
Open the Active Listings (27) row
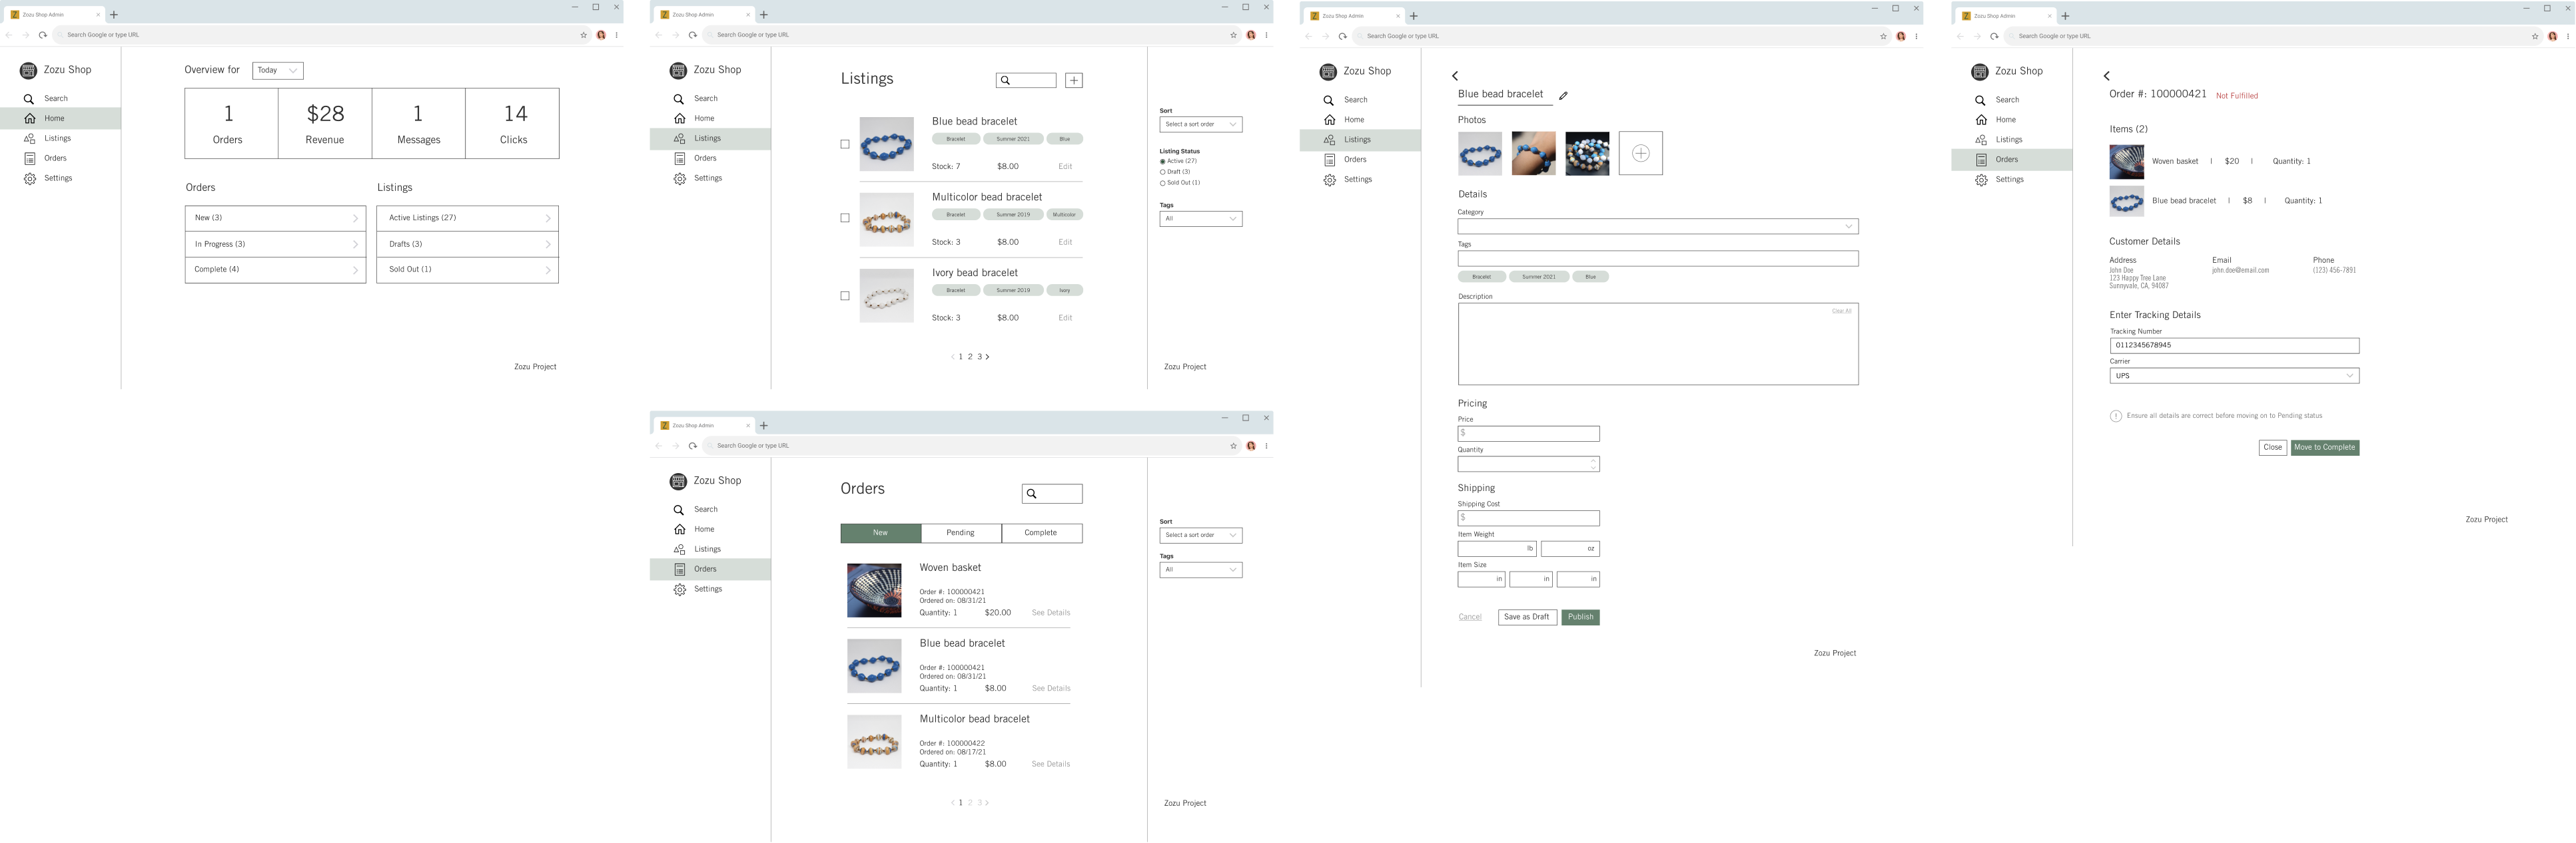(467, 218)
